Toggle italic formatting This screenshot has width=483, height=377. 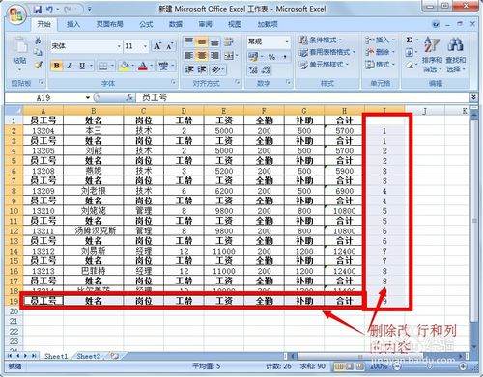coord(70,66)
